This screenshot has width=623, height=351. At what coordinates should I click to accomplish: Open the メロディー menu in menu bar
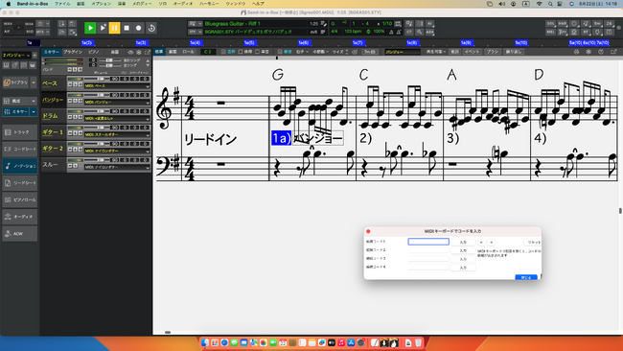(x=142, y=4)
